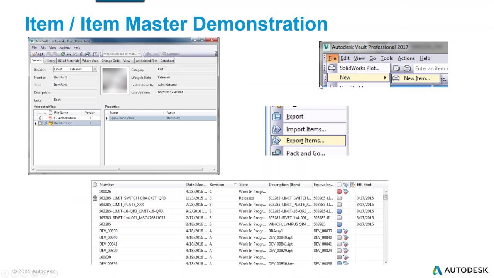
Task: Click the item thumbnail preview image
Action: pyautogui.click(x=115, y=80)
